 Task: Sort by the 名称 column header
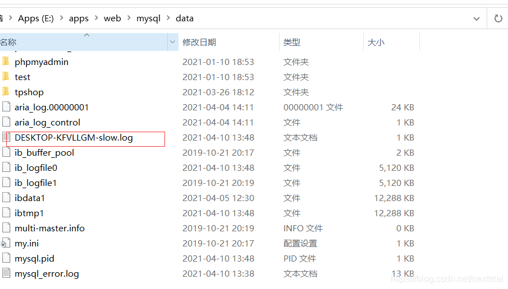point(84,42)
